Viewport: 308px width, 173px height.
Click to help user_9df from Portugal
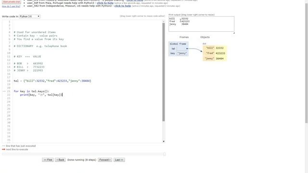pyautogui.click(x=105, y=3)
